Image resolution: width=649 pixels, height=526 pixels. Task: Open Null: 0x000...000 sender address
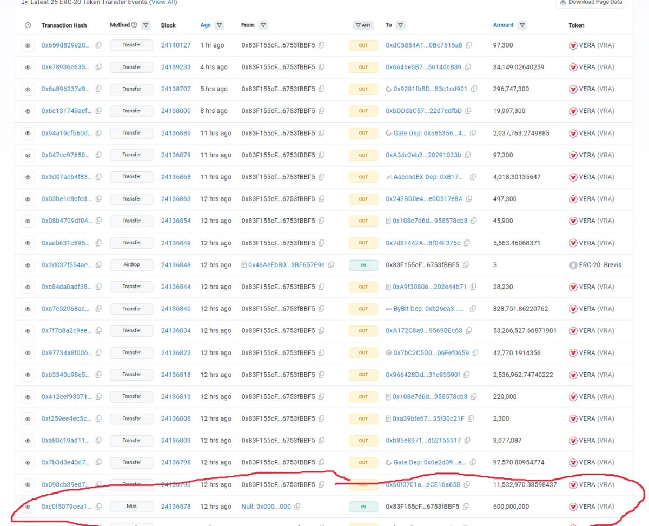click(266, 507)
